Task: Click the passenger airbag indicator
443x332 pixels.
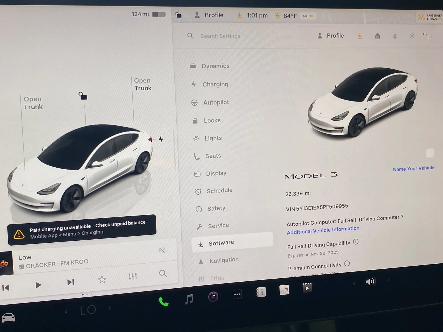Action: (x=430, y=17)
